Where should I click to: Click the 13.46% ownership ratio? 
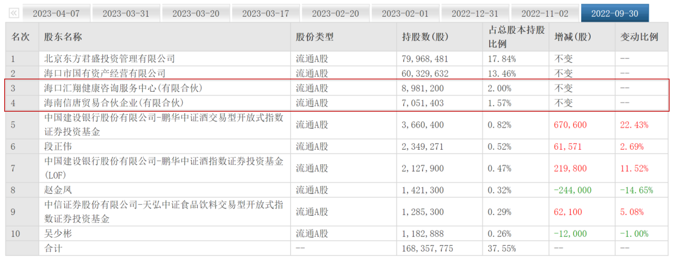click(502, 73)
